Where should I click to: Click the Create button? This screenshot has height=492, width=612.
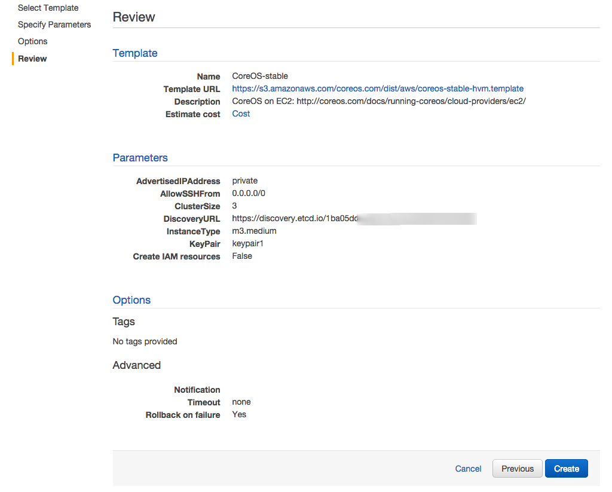[x=567, y=469]
